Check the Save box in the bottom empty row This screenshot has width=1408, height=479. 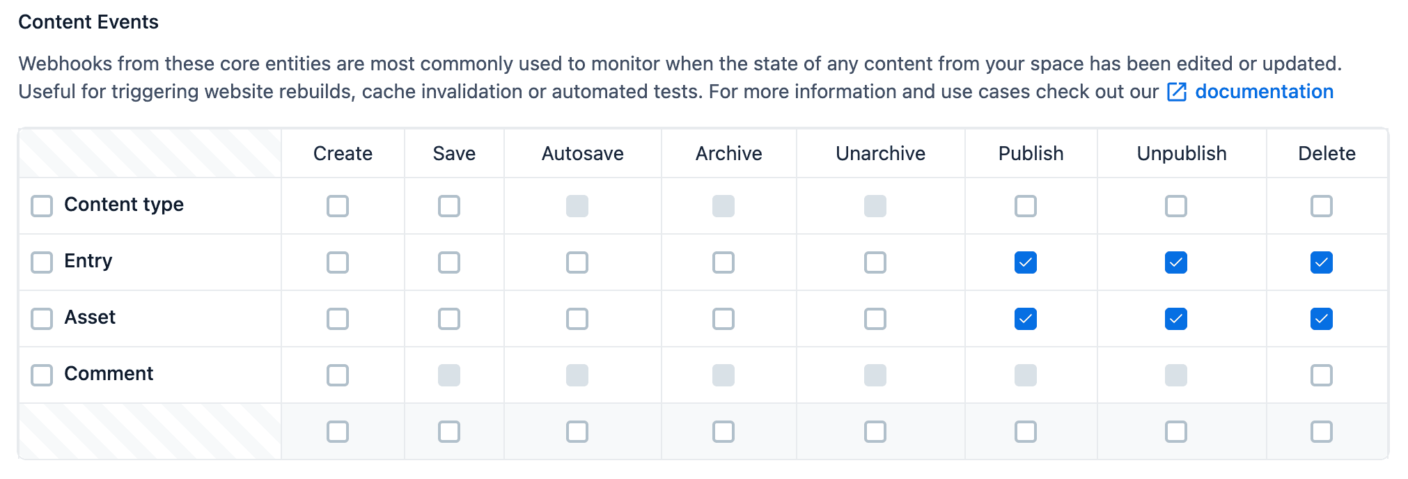450,432
